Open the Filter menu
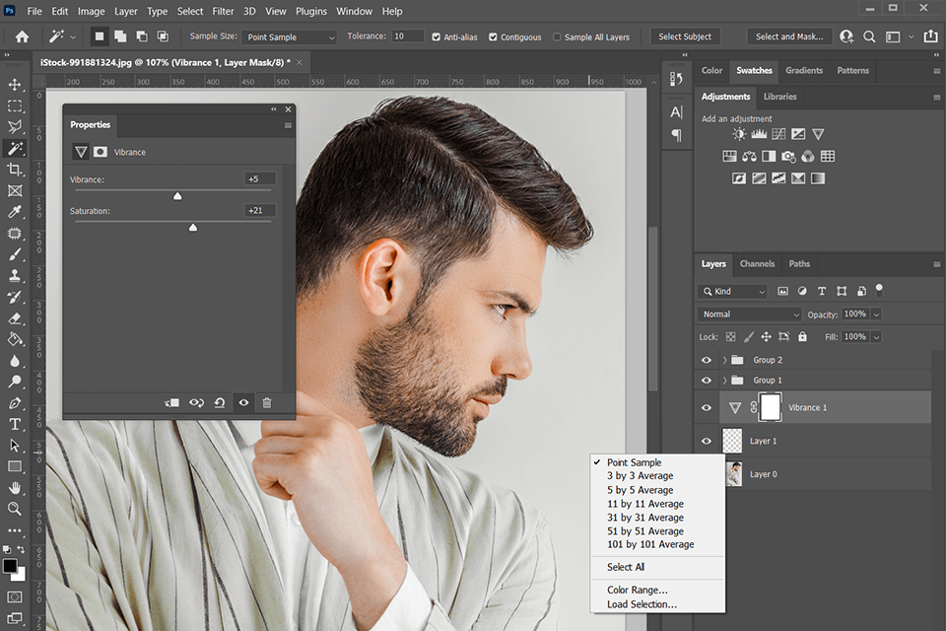The image size is (946, 631). click(223, 11)
